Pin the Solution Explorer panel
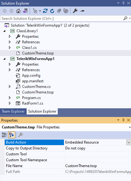Viewport: 131px width, 181px height. point(123,3)
